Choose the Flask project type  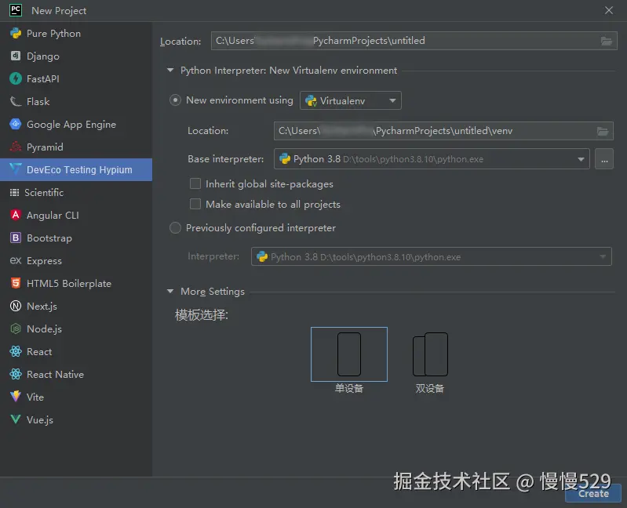pyautogui.click(x=76, y=101)
